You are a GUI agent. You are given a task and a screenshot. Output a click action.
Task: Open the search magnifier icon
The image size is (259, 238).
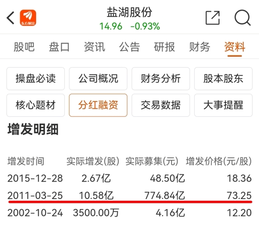click(x=242, y=18)
